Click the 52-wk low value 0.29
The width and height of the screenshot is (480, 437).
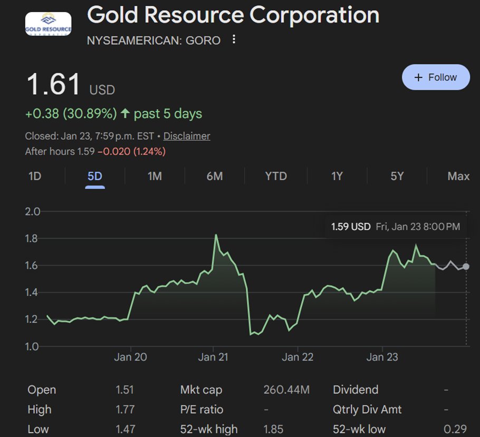(455, 429)
